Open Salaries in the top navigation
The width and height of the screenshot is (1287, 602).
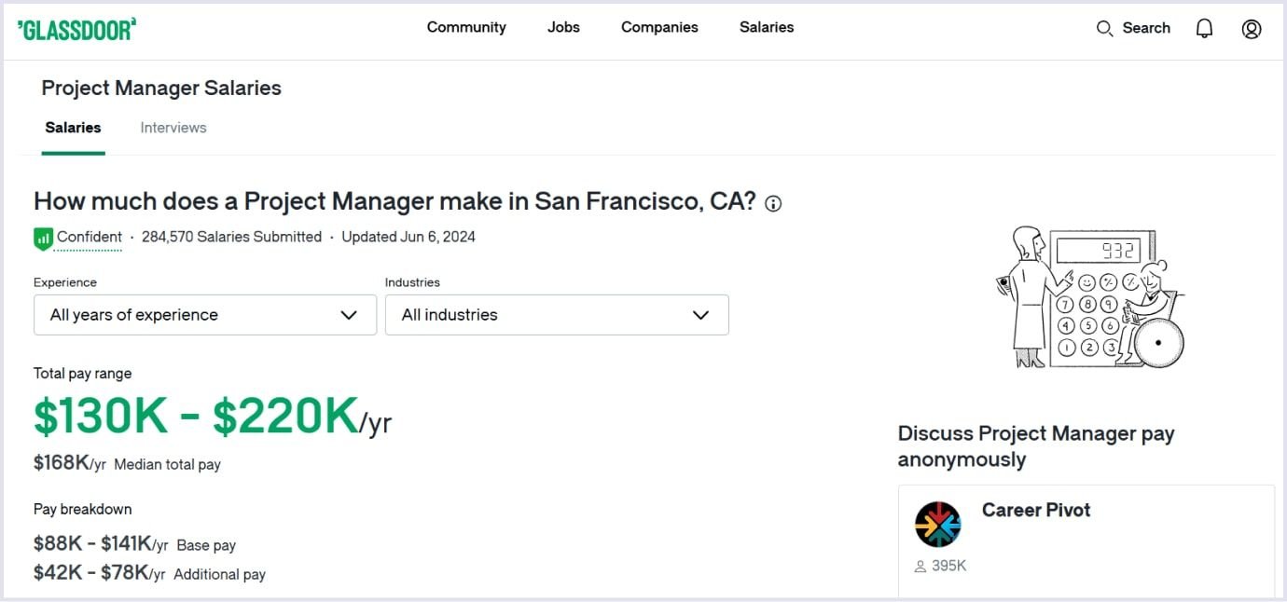767,27
